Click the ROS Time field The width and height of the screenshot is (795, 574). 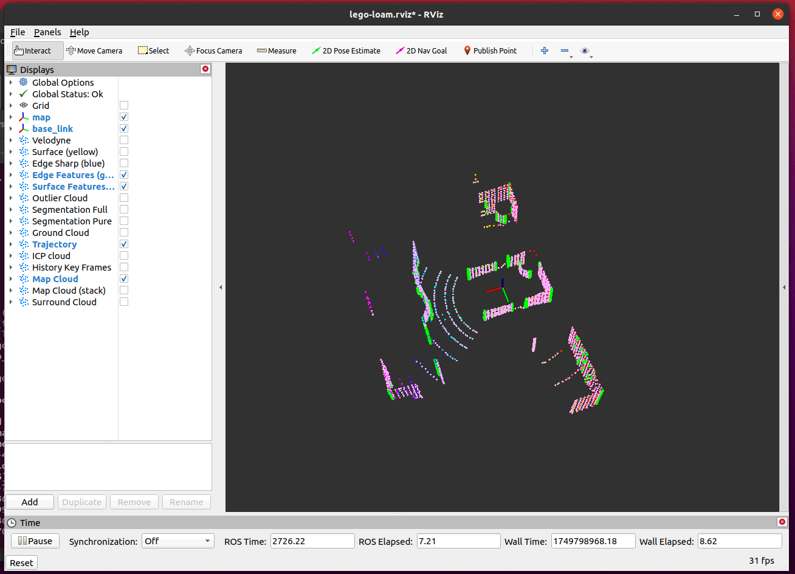312,541
